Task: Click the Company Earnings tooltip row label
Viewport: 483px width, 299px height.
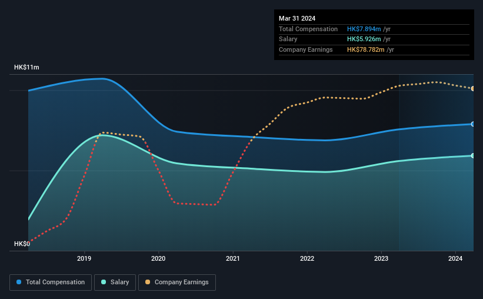Action: pos(305,49)
